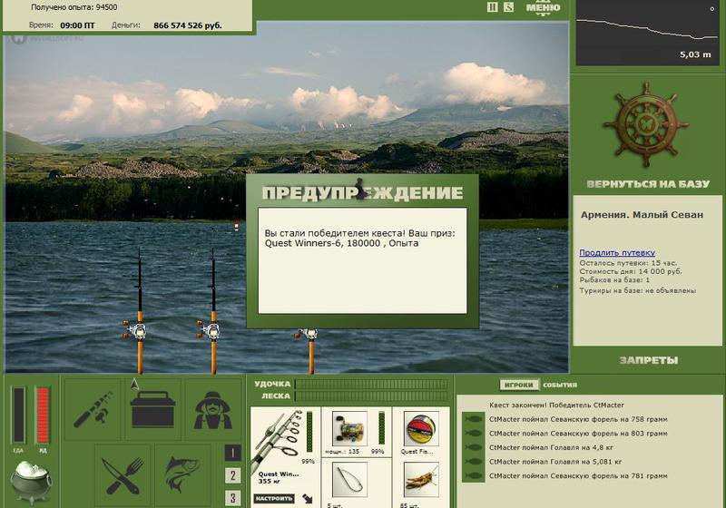Open the fish catch icon
726x508 pixels.
tap(183, 474)
